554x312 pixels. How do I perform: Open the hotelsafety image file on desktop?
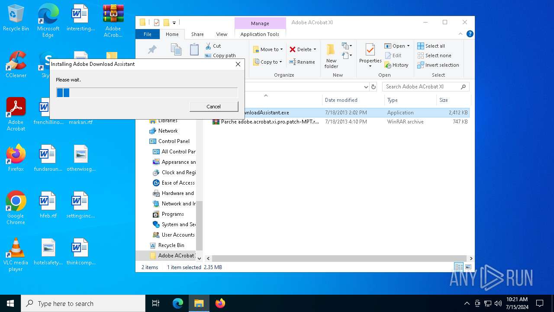48,252
